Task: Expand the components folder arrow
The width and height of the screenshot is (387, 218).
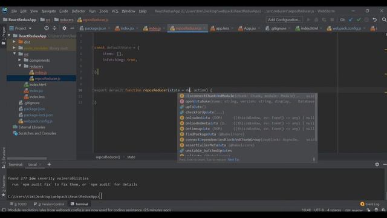Action: click(x=20, y=60)
